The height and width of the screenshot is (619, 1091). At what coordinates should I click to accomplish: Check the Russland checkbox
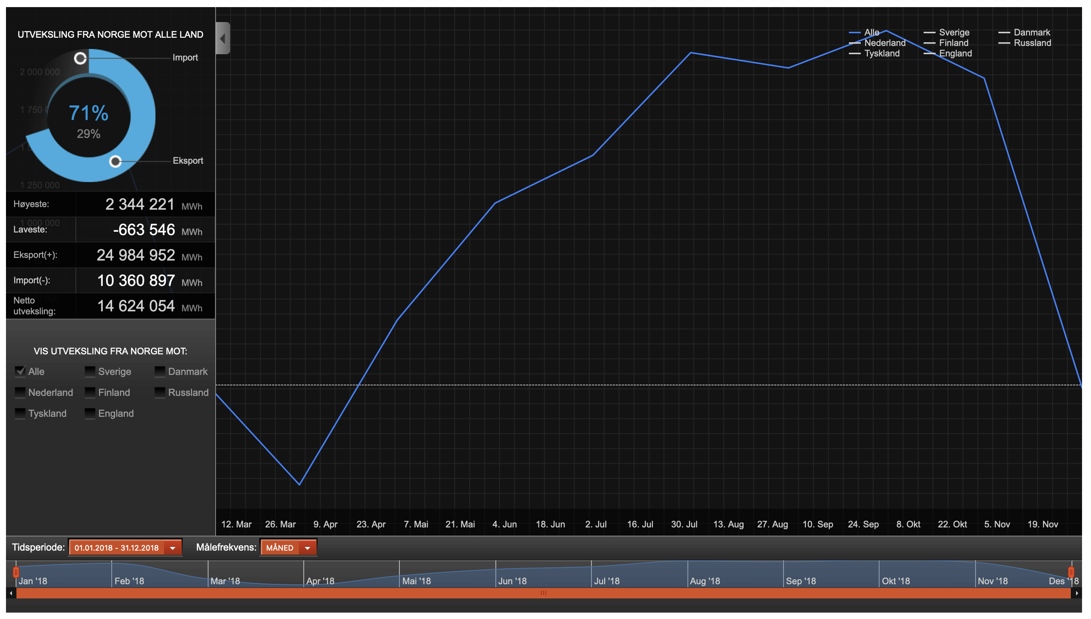pos(160,392)
